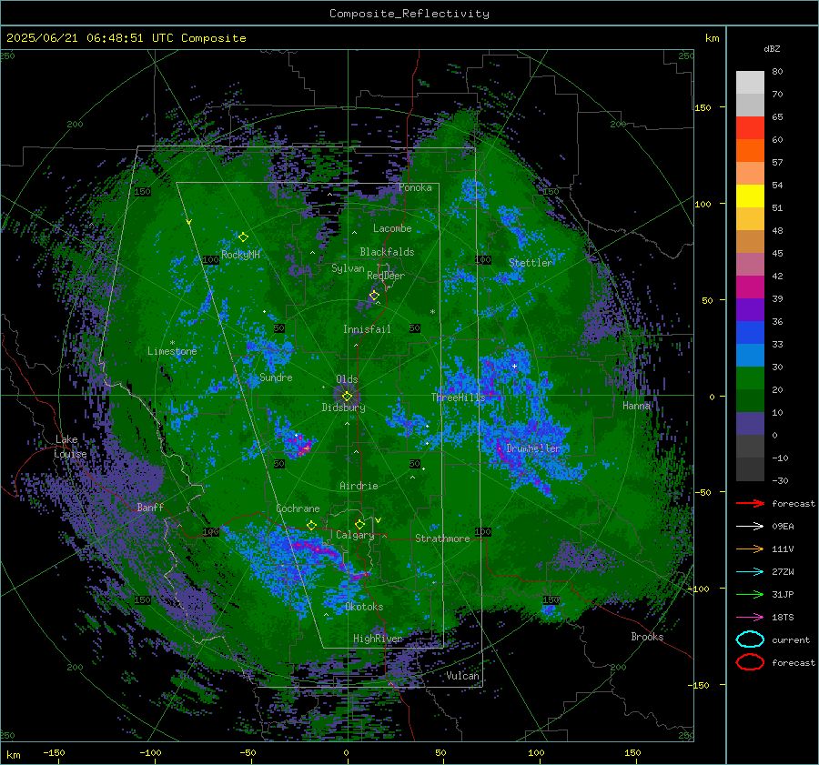Click the Banff town label
Screen dimensions: 819x765
coord(150,507)
